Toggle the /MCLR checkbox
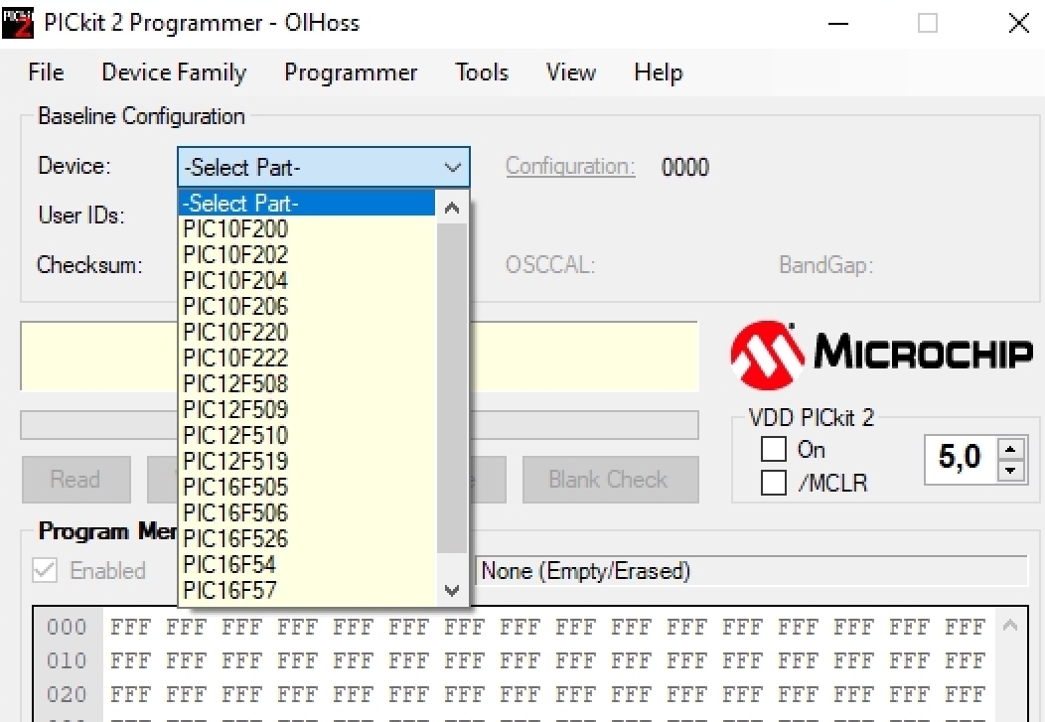1045x722 pixels. click(x=774, y=483)
